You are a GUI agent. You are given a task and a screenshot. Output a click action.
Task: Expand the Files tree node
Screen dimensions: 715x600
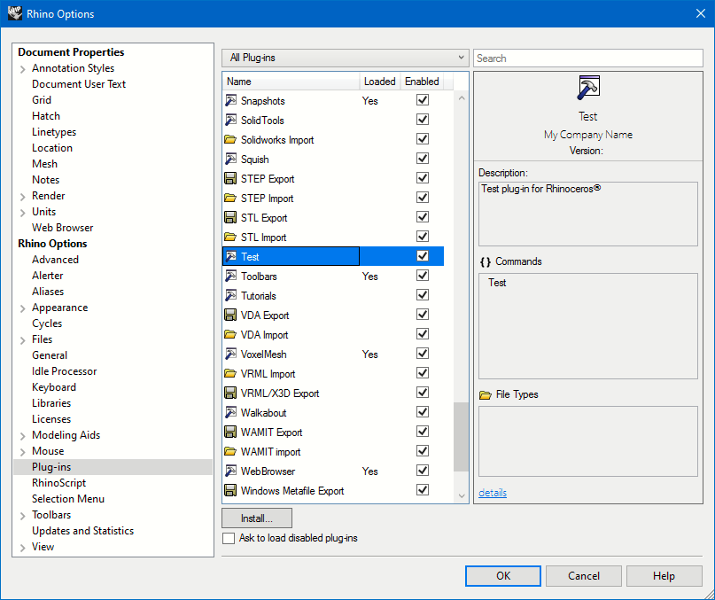click(23, 340)
